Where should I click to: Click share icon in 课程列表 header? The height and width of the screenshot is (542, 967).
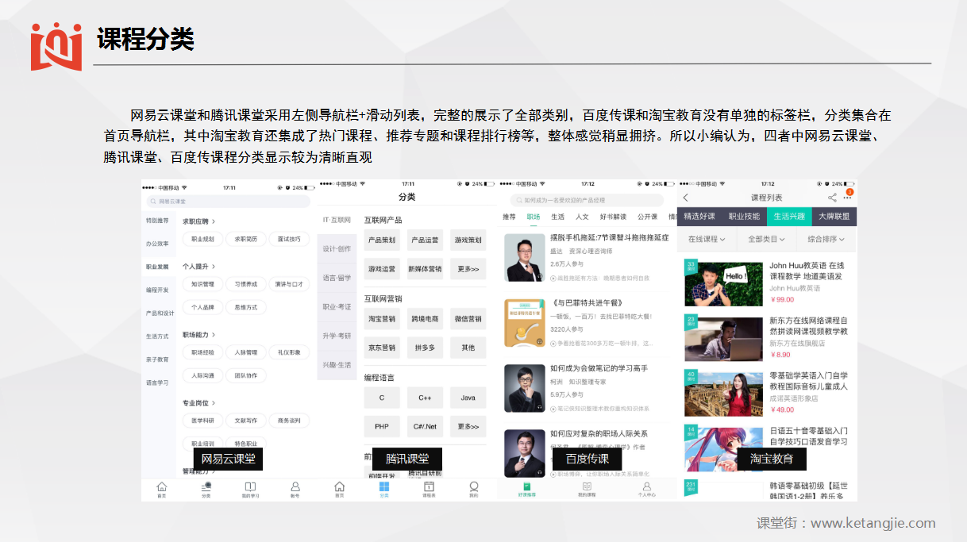[x=832, y=198]
